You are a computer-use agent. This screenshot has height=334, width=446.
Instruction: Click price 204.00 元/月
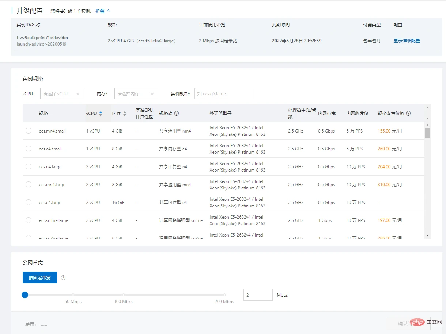(x=390, y=166)
